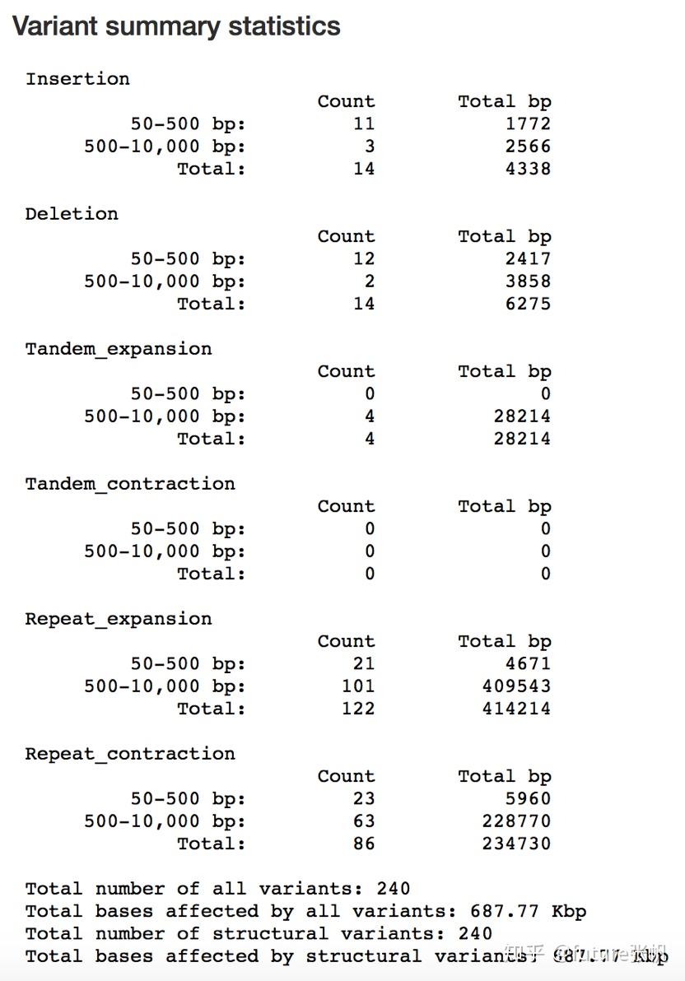The height and width of the screenshot is (981, 685).
Task: Click the 409543 total bp value
Action: point(517,686)
